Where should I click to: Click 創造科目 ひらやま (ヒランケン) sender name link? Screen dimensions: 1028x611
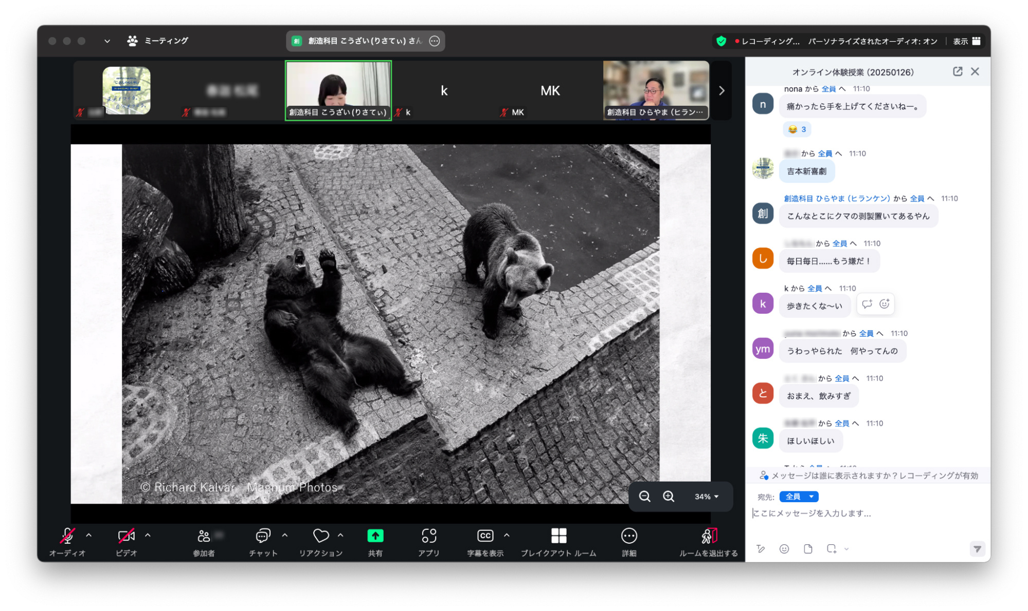tap(837, 199)
